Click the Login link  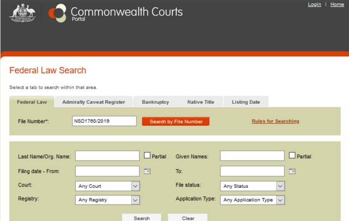(x=314, y=4)
